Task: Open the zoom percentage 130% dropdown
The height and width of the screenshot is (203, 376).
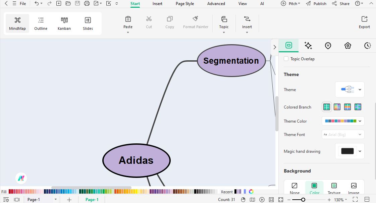Action: click(340, 200)
